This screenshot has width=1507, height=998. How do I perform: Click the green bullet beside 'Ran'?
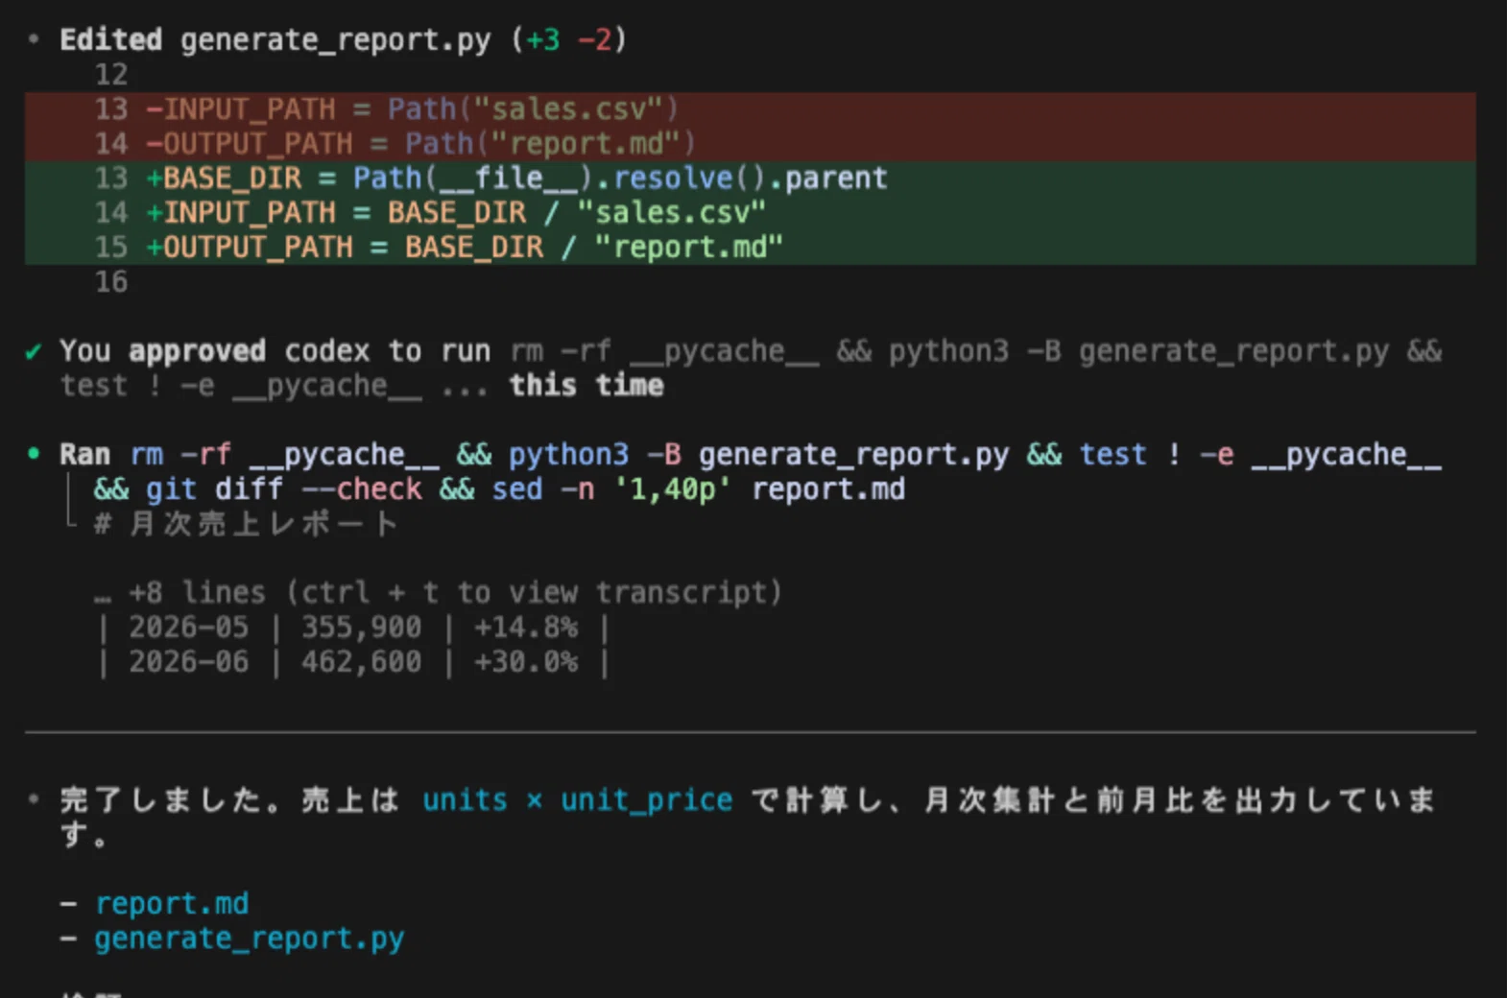34,453
